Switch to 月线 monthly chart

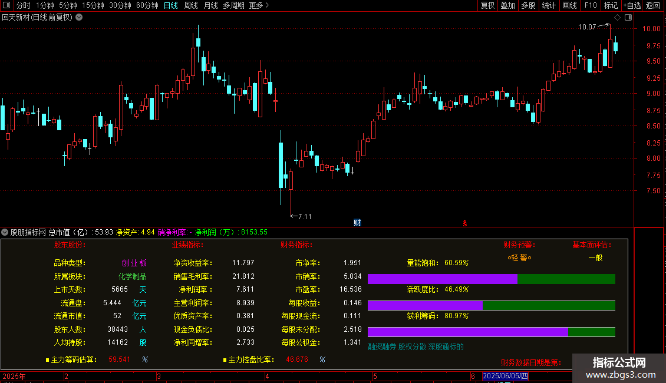coord(210,5)
